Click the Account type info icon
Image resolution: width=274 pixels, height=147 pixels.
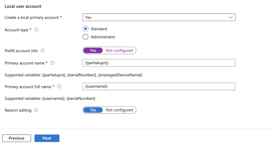(x=37, y=30)
